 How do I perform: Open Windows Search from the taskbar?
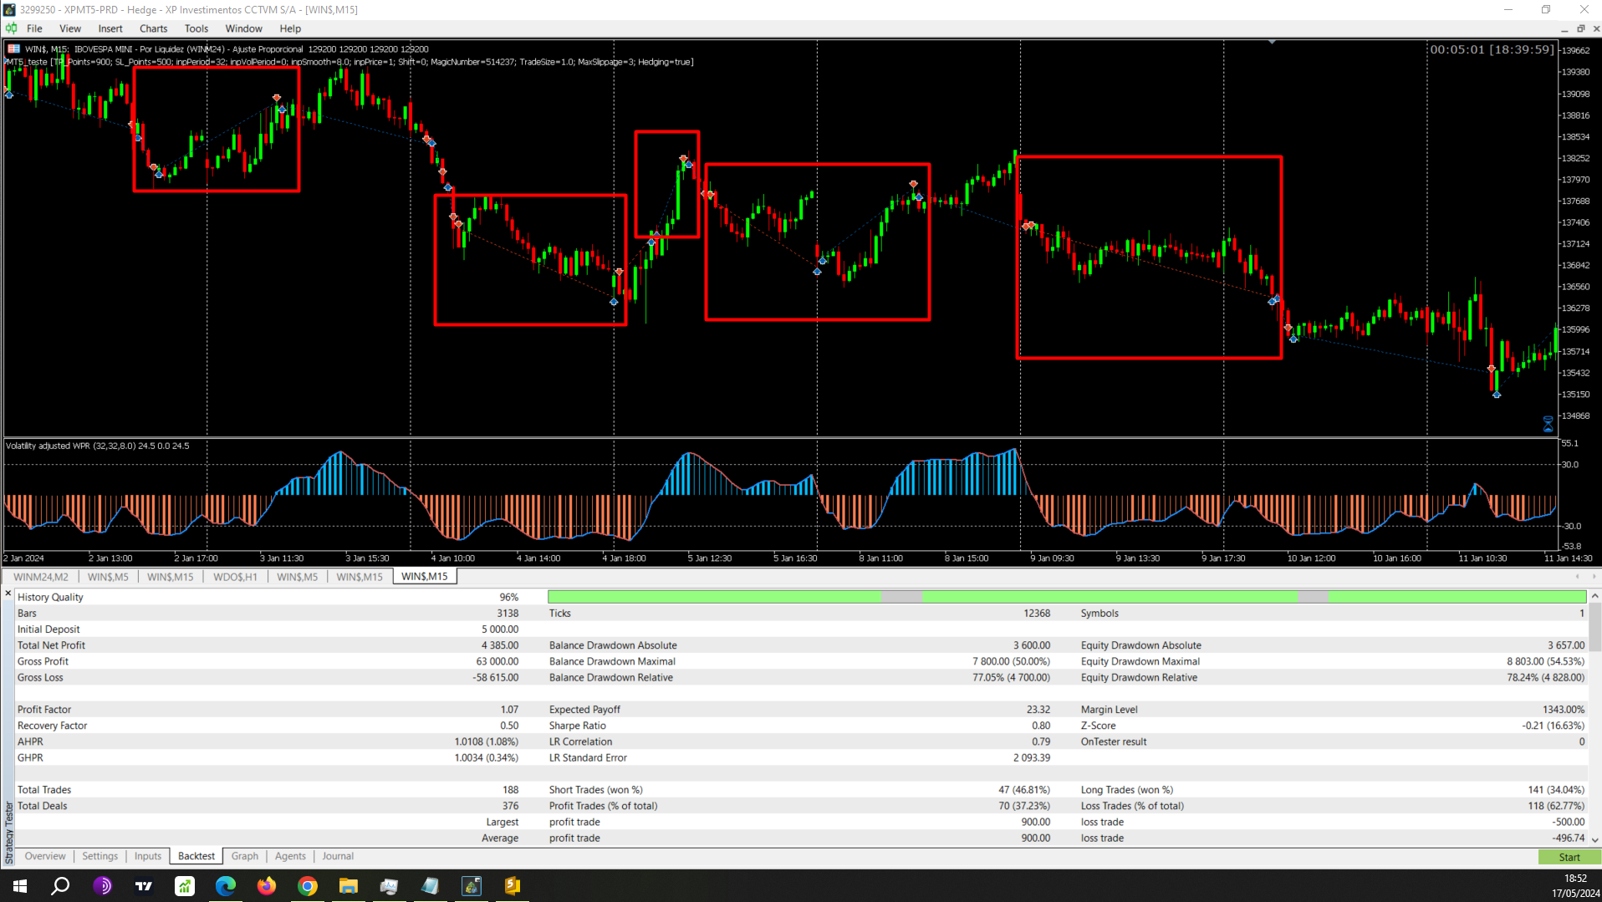(59, 886)
